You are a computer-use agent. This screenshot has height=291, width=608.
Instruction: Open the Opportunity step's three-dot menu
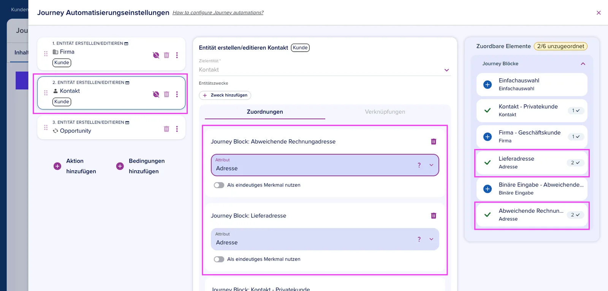click(177, 129)
